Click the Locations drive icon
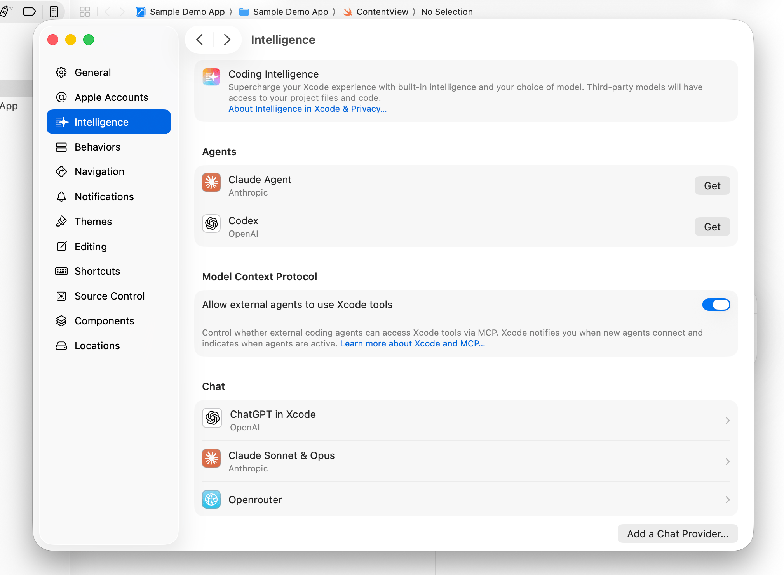 pyautogui.click(x=61, y=346)
